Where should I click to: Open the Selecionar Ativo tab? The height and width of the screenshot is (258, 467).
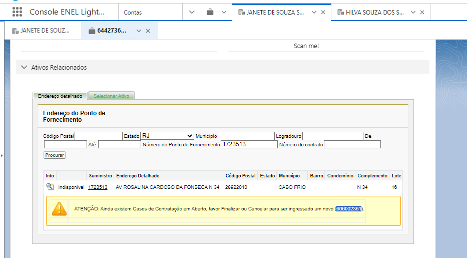112,96
